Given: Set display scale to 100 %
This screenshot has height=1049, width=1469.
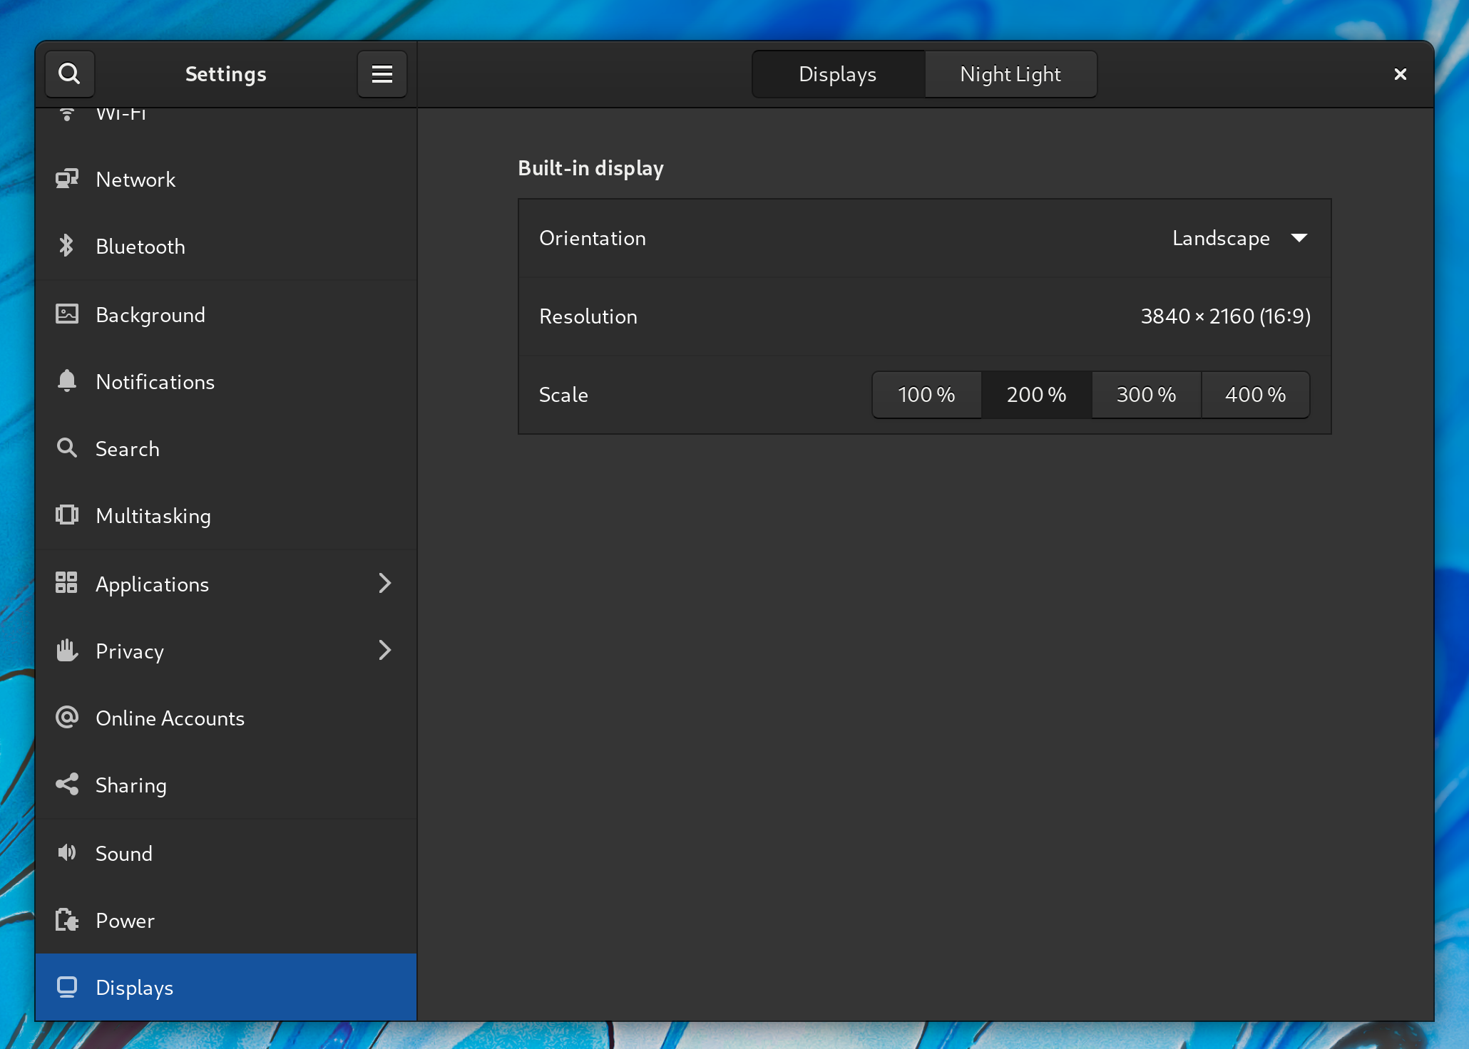Looking at the screenshot, I should tap(926, 394).
